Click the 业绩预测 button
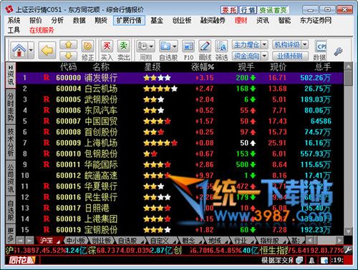The width and height of the screenshot is (358, 270). 290,56
